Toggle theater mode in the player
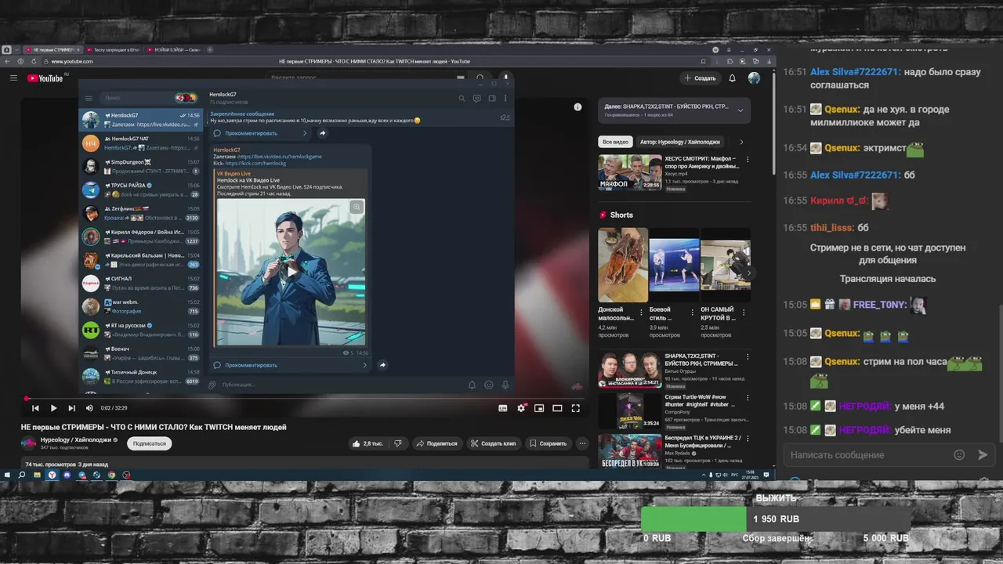The height and width of the screenshot is (564, 1003). tap(557, 408)
